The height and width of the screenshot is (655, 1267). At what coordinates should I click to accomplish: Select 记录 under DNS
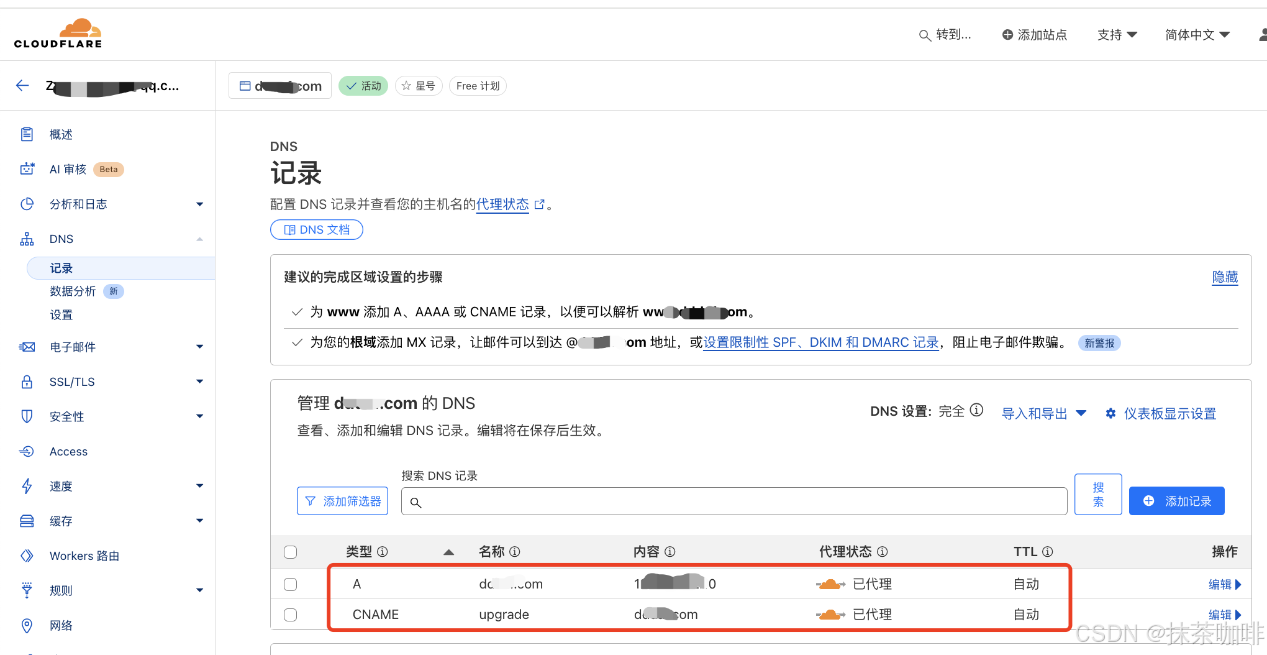tap(121, 268)
